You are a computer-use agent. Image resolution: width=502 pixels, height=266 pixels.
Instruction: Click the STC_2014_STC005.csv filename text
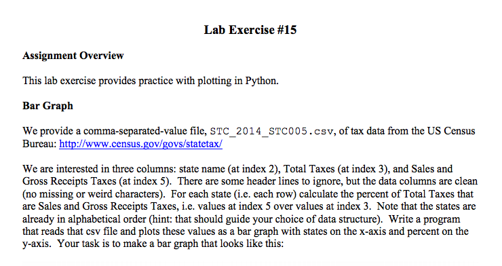click(271, 131)
